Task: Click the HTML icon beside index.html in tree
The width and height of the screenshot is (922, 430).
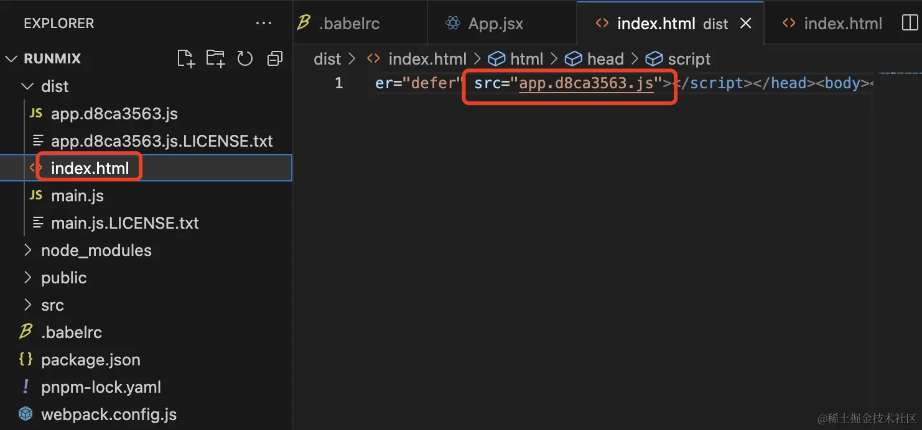Action: click(34, 168)
